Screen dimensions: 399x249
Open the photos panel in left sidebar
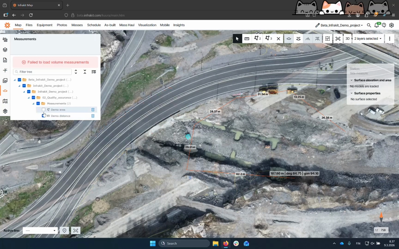5,81
